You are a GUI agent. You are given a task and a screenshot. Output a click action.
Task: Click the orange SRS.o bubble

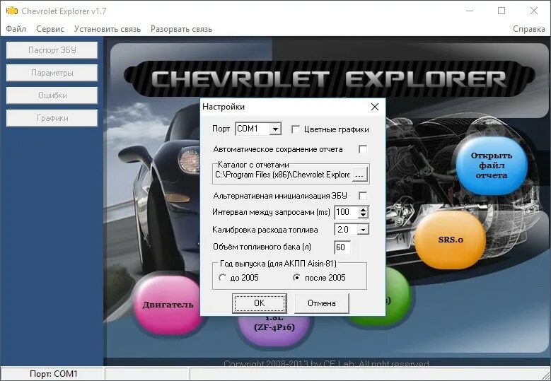point(451,240)
